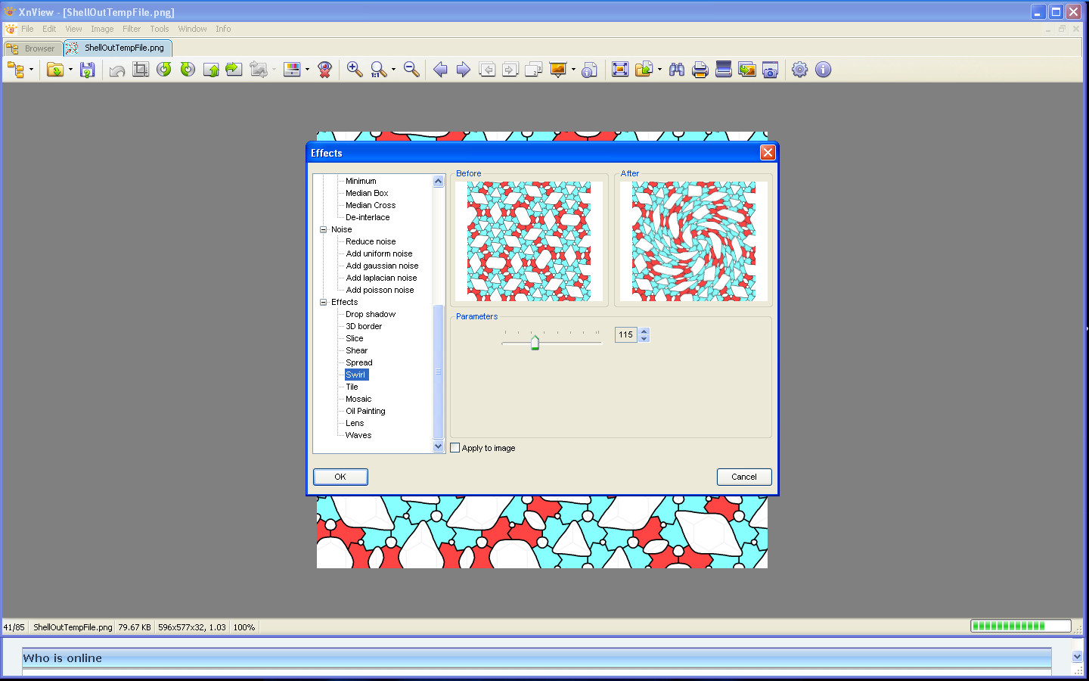This screenshot has height=681, width=1089.
Task: Enable the Apply to image checkbox
Action: pos(455,448)
